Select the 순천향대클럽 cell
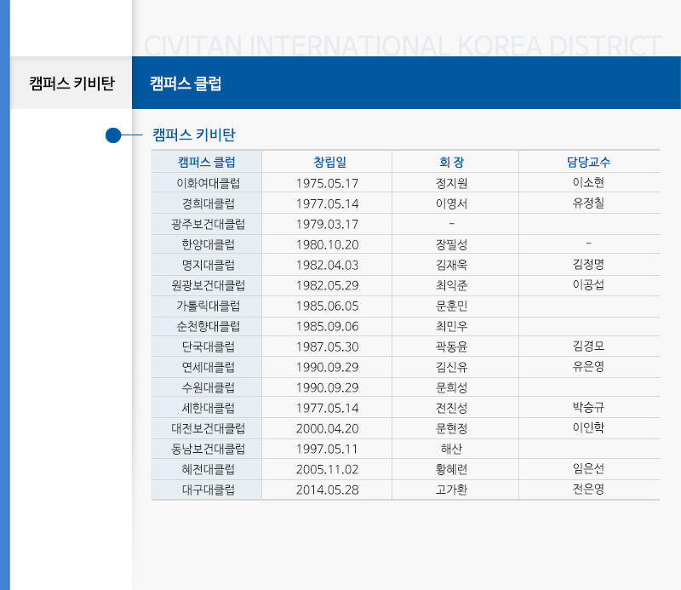This screenshot has height=590, width=681. pos(208,326)
